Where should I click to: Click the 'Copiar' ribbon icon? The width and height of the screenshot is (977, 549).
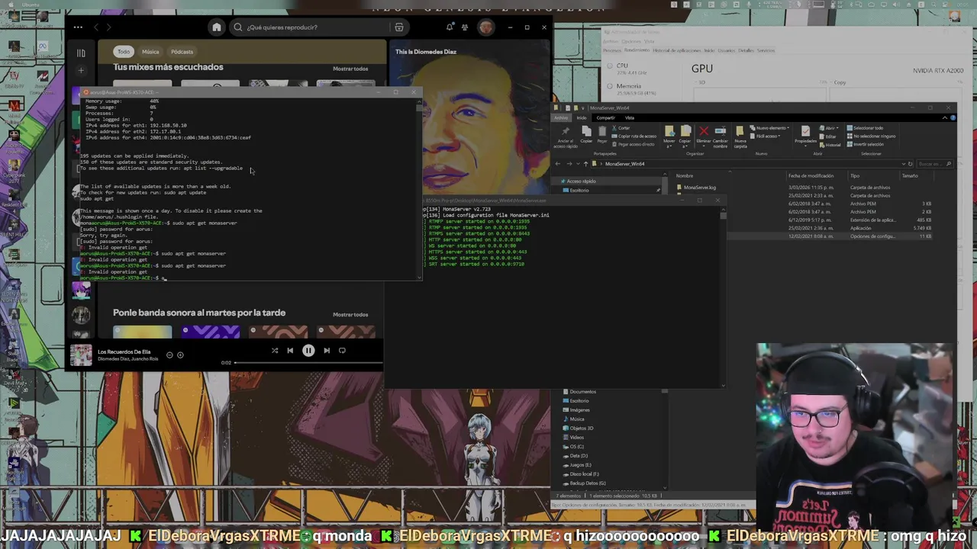tap(586, 134)
